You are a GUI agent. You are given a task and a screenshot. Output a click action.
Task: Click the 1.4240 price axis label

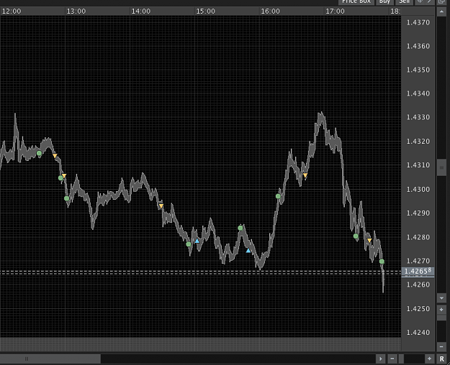click(x=418, y=333)
